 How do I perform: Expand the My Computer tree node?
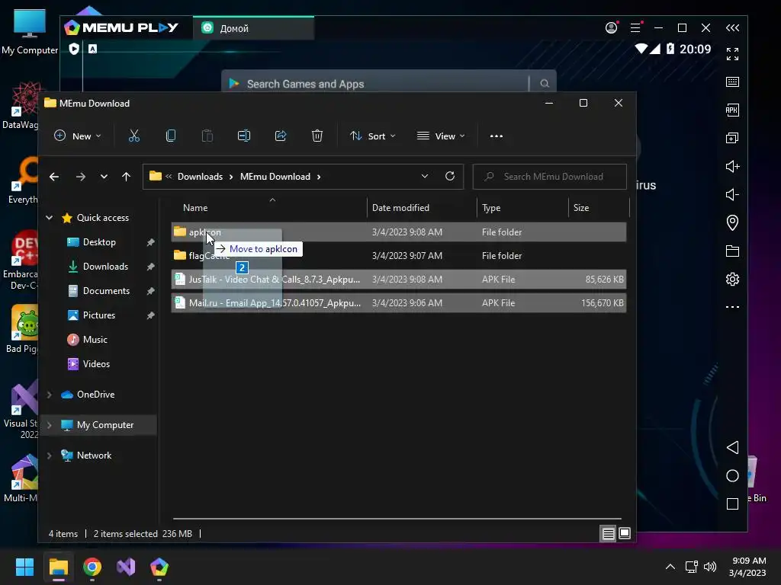(x=50, y=425)
